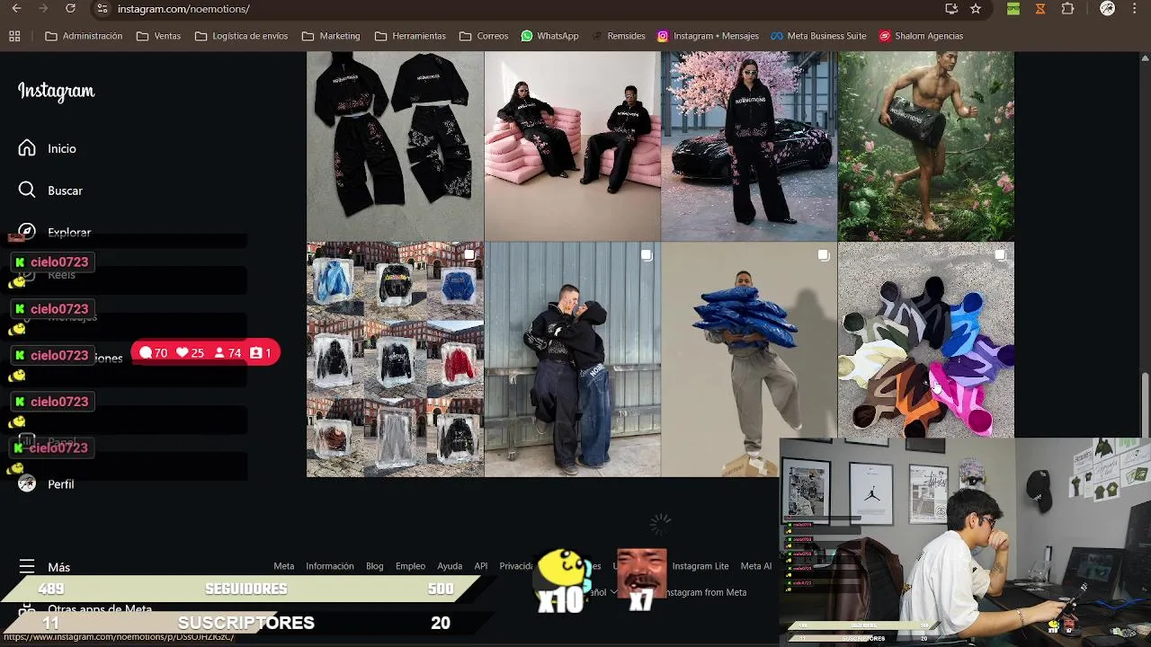The image size is (1151, 647).
Task: Go back in browser history
Action: pos(16,9)
